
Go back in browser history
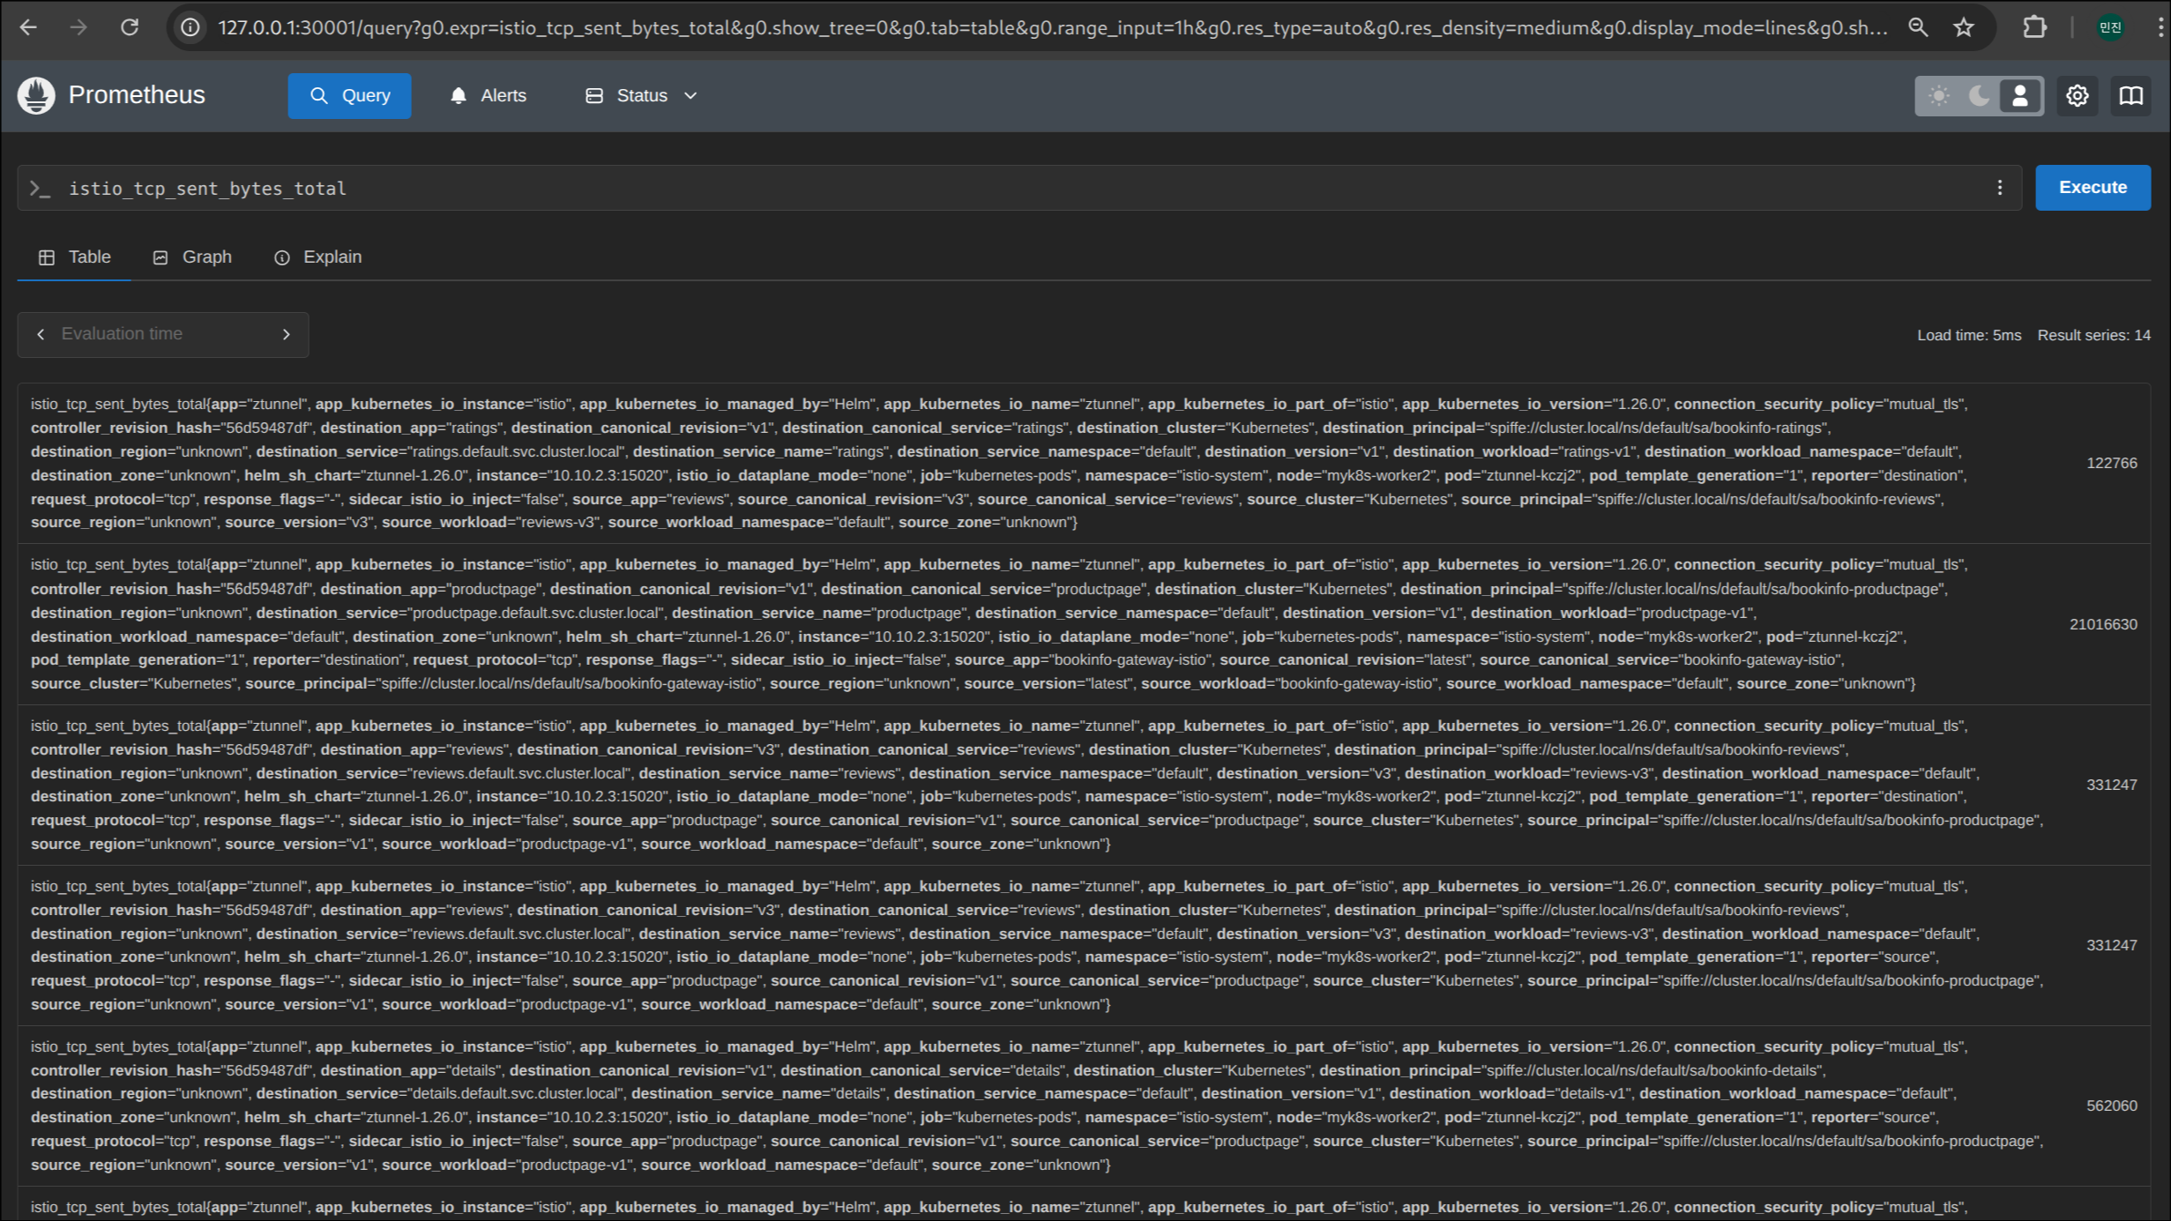(28, 27)
